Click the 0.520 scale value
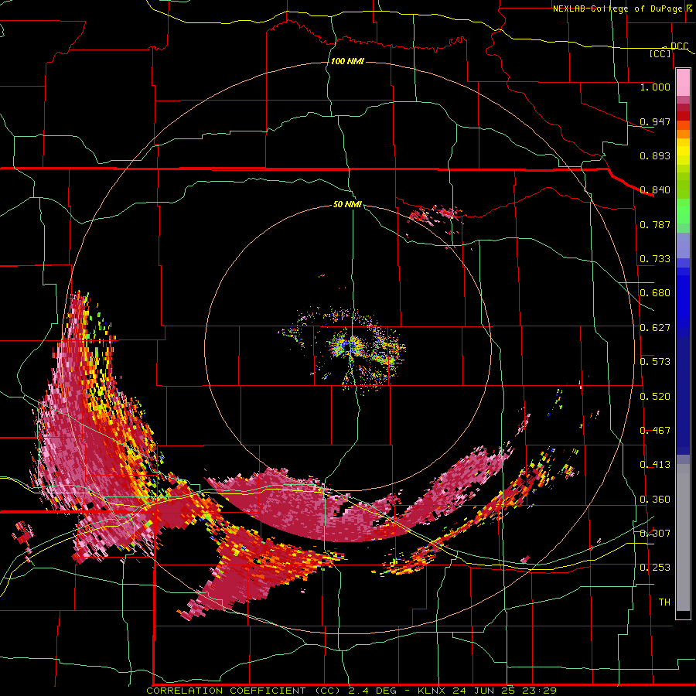The width and height of the screenshot is (696, 696). pyautogui.click(x=655, y=397)
